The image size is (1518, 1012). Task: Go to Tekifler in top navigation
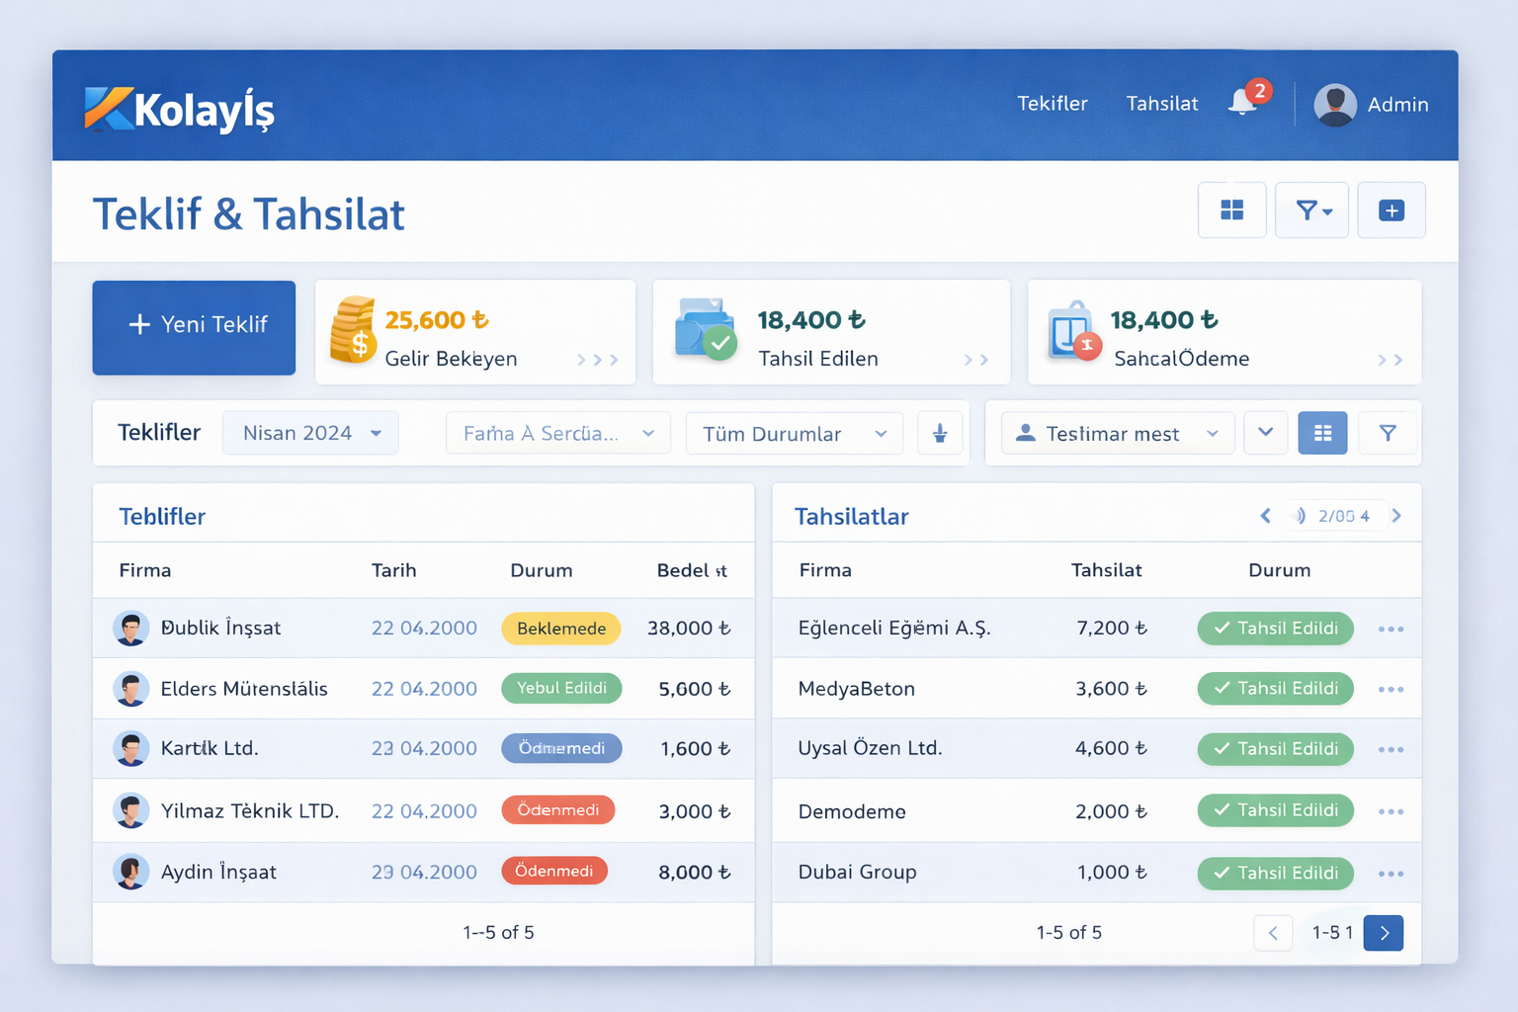pyautogui.click(x=1052, y=104)
